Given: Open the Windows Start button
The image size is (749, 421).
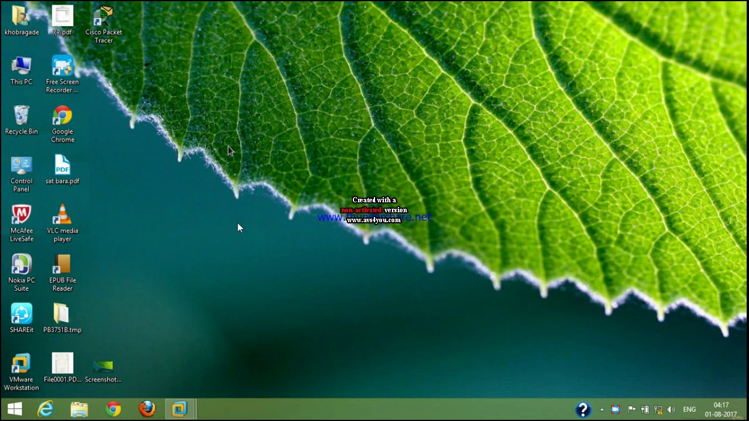Looking at the screenshot, I should 15,409.
